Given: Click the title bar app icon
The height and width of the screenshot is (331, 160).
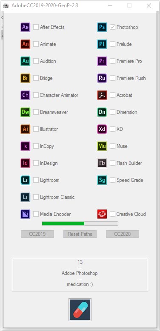Looking at the screenshot, I should point(6,6).
